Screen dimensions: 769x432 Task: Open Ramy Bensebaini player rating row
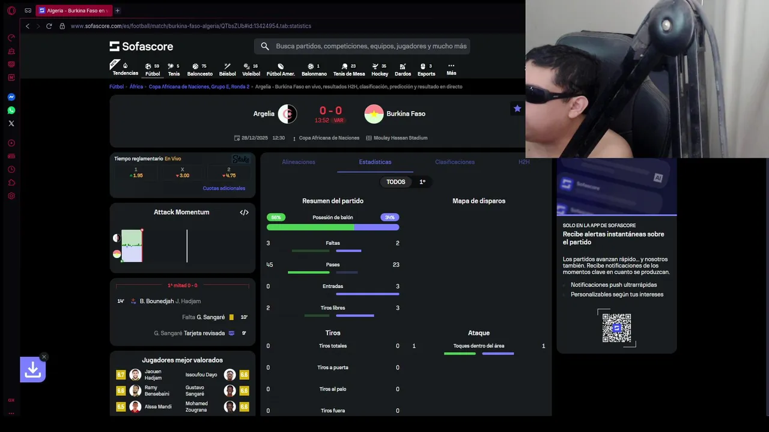pyautogui.click(x=143, y=391)
